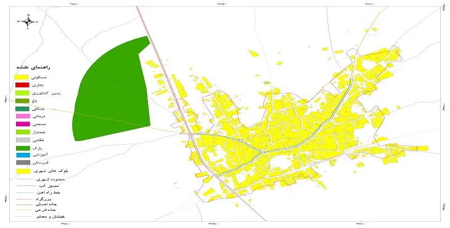Viewport: 450px width, 228px height.
Task: Click the بلوک های شهری legend label
Action: pyautogui.click(x=51, y=171)
